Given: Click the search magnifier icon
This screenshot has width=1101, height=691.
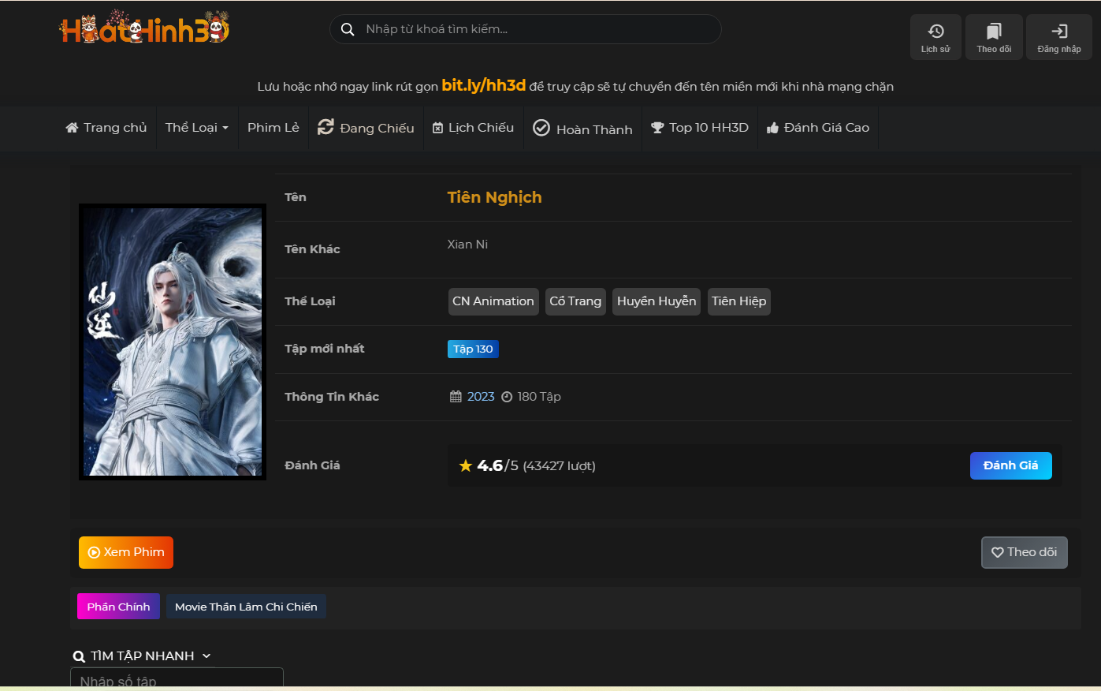Looking at the screenshot, I should (348, 29).
